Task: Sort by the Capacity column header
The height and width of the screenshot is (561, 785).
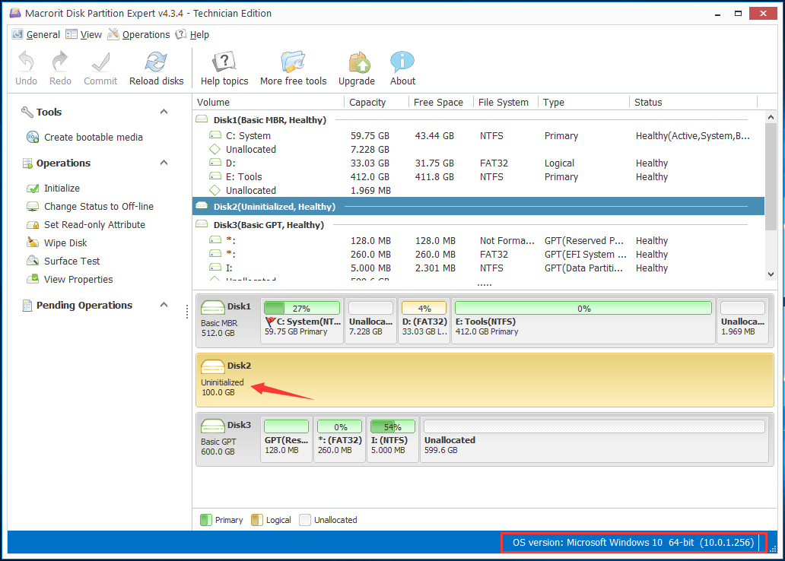Action: point(377,102)
